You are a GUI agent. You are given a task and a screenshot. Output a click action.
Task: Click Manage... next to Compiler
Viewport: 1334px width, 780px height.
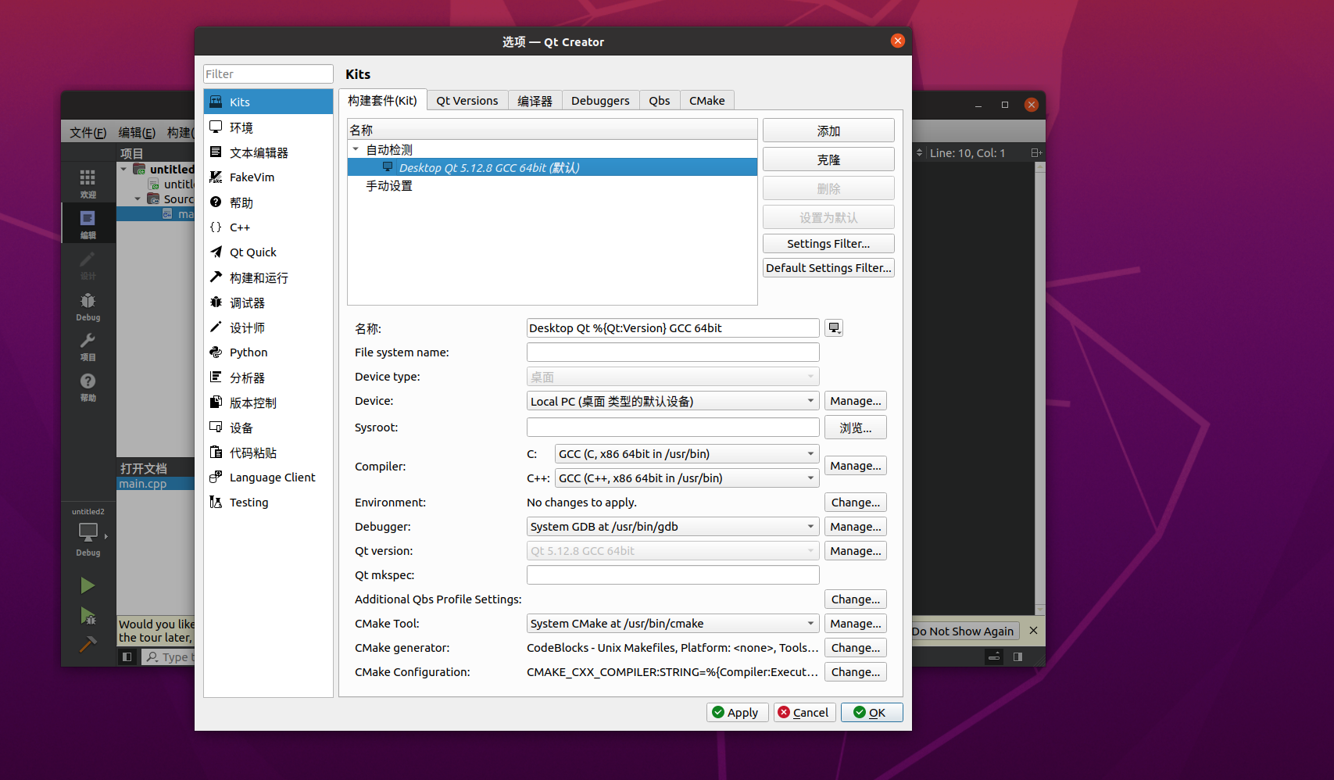tap(856, 466)
